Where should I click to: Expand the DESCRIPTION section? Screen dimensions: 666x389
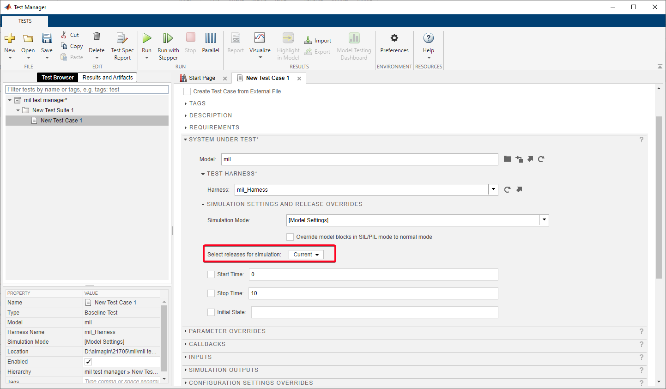(x=186, y=115)
